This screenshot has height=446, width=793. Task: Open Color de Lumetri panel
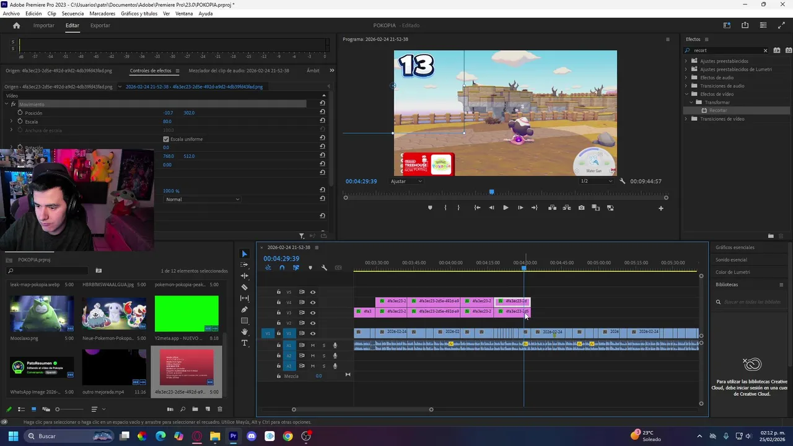tap(732, 272)
